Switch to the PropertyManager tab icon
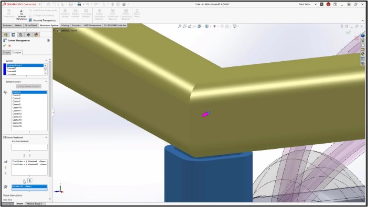This screenshot has height=207, width=368. [x=14, y=34]
